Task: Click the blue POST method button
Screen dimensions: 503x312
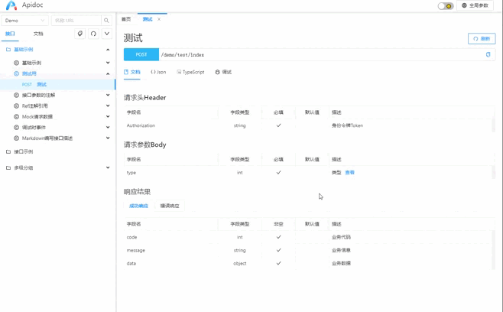Action: (x=141, y=54)
